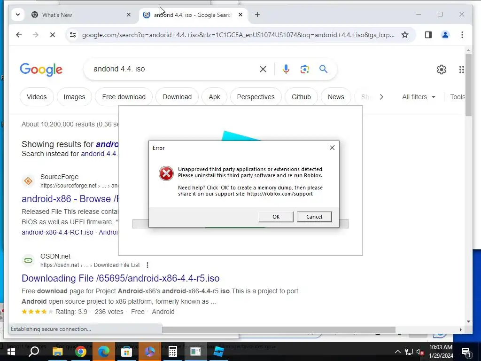Select the Perspectives filter chip
Viewport: 481px width, 361px height.
[256, 97]
